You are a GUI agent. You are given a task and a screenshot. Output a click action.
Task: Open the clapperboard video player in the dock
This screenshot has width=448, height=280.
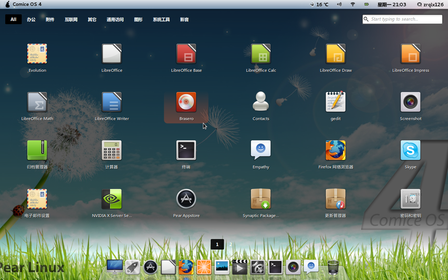[x=240, y=267]
